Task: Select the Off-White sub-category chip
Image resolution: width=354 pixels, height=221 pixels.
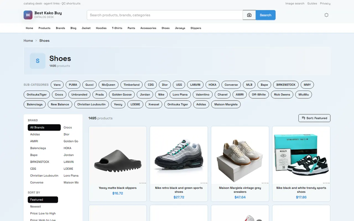Action: tap(259, 94)
